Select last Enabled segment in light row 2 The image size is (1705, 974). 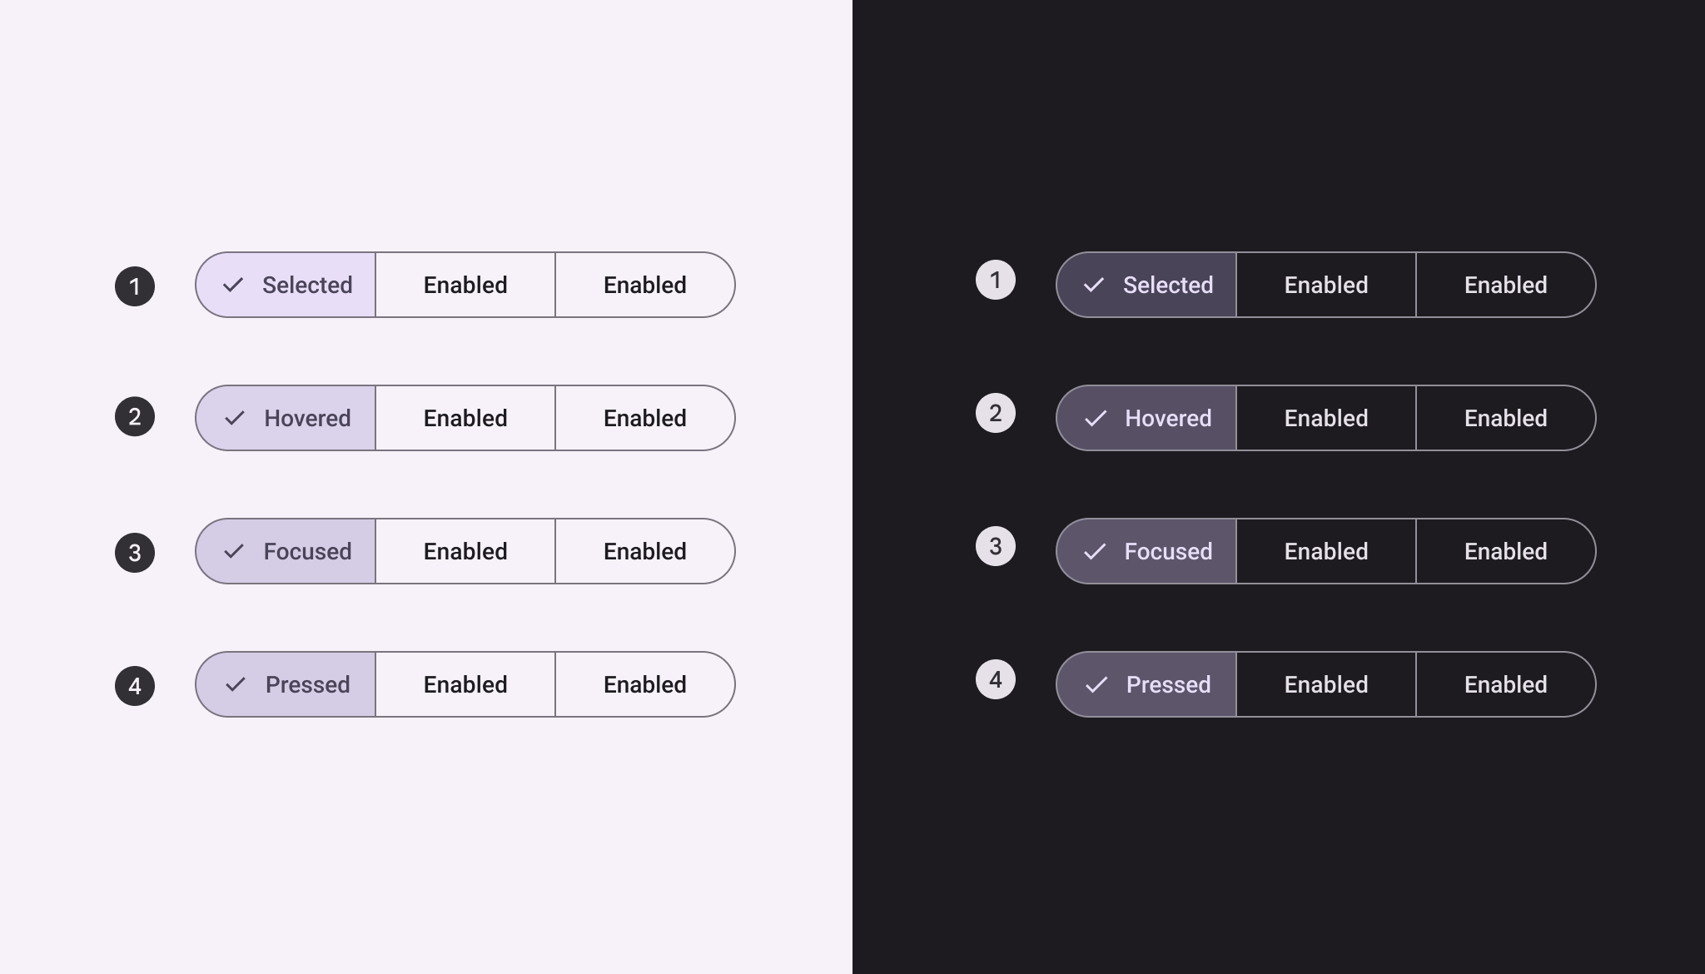[644, 418]
